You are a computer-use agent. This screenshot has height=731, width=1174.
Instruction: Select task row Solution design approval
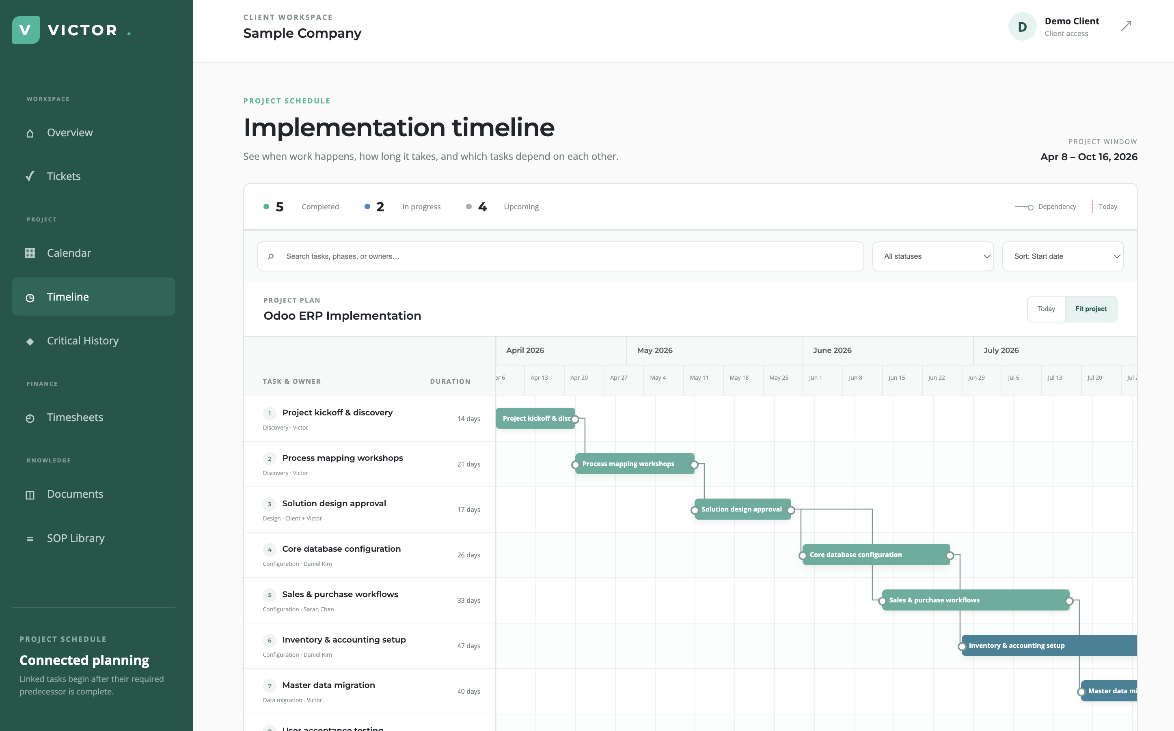(369, 510)
